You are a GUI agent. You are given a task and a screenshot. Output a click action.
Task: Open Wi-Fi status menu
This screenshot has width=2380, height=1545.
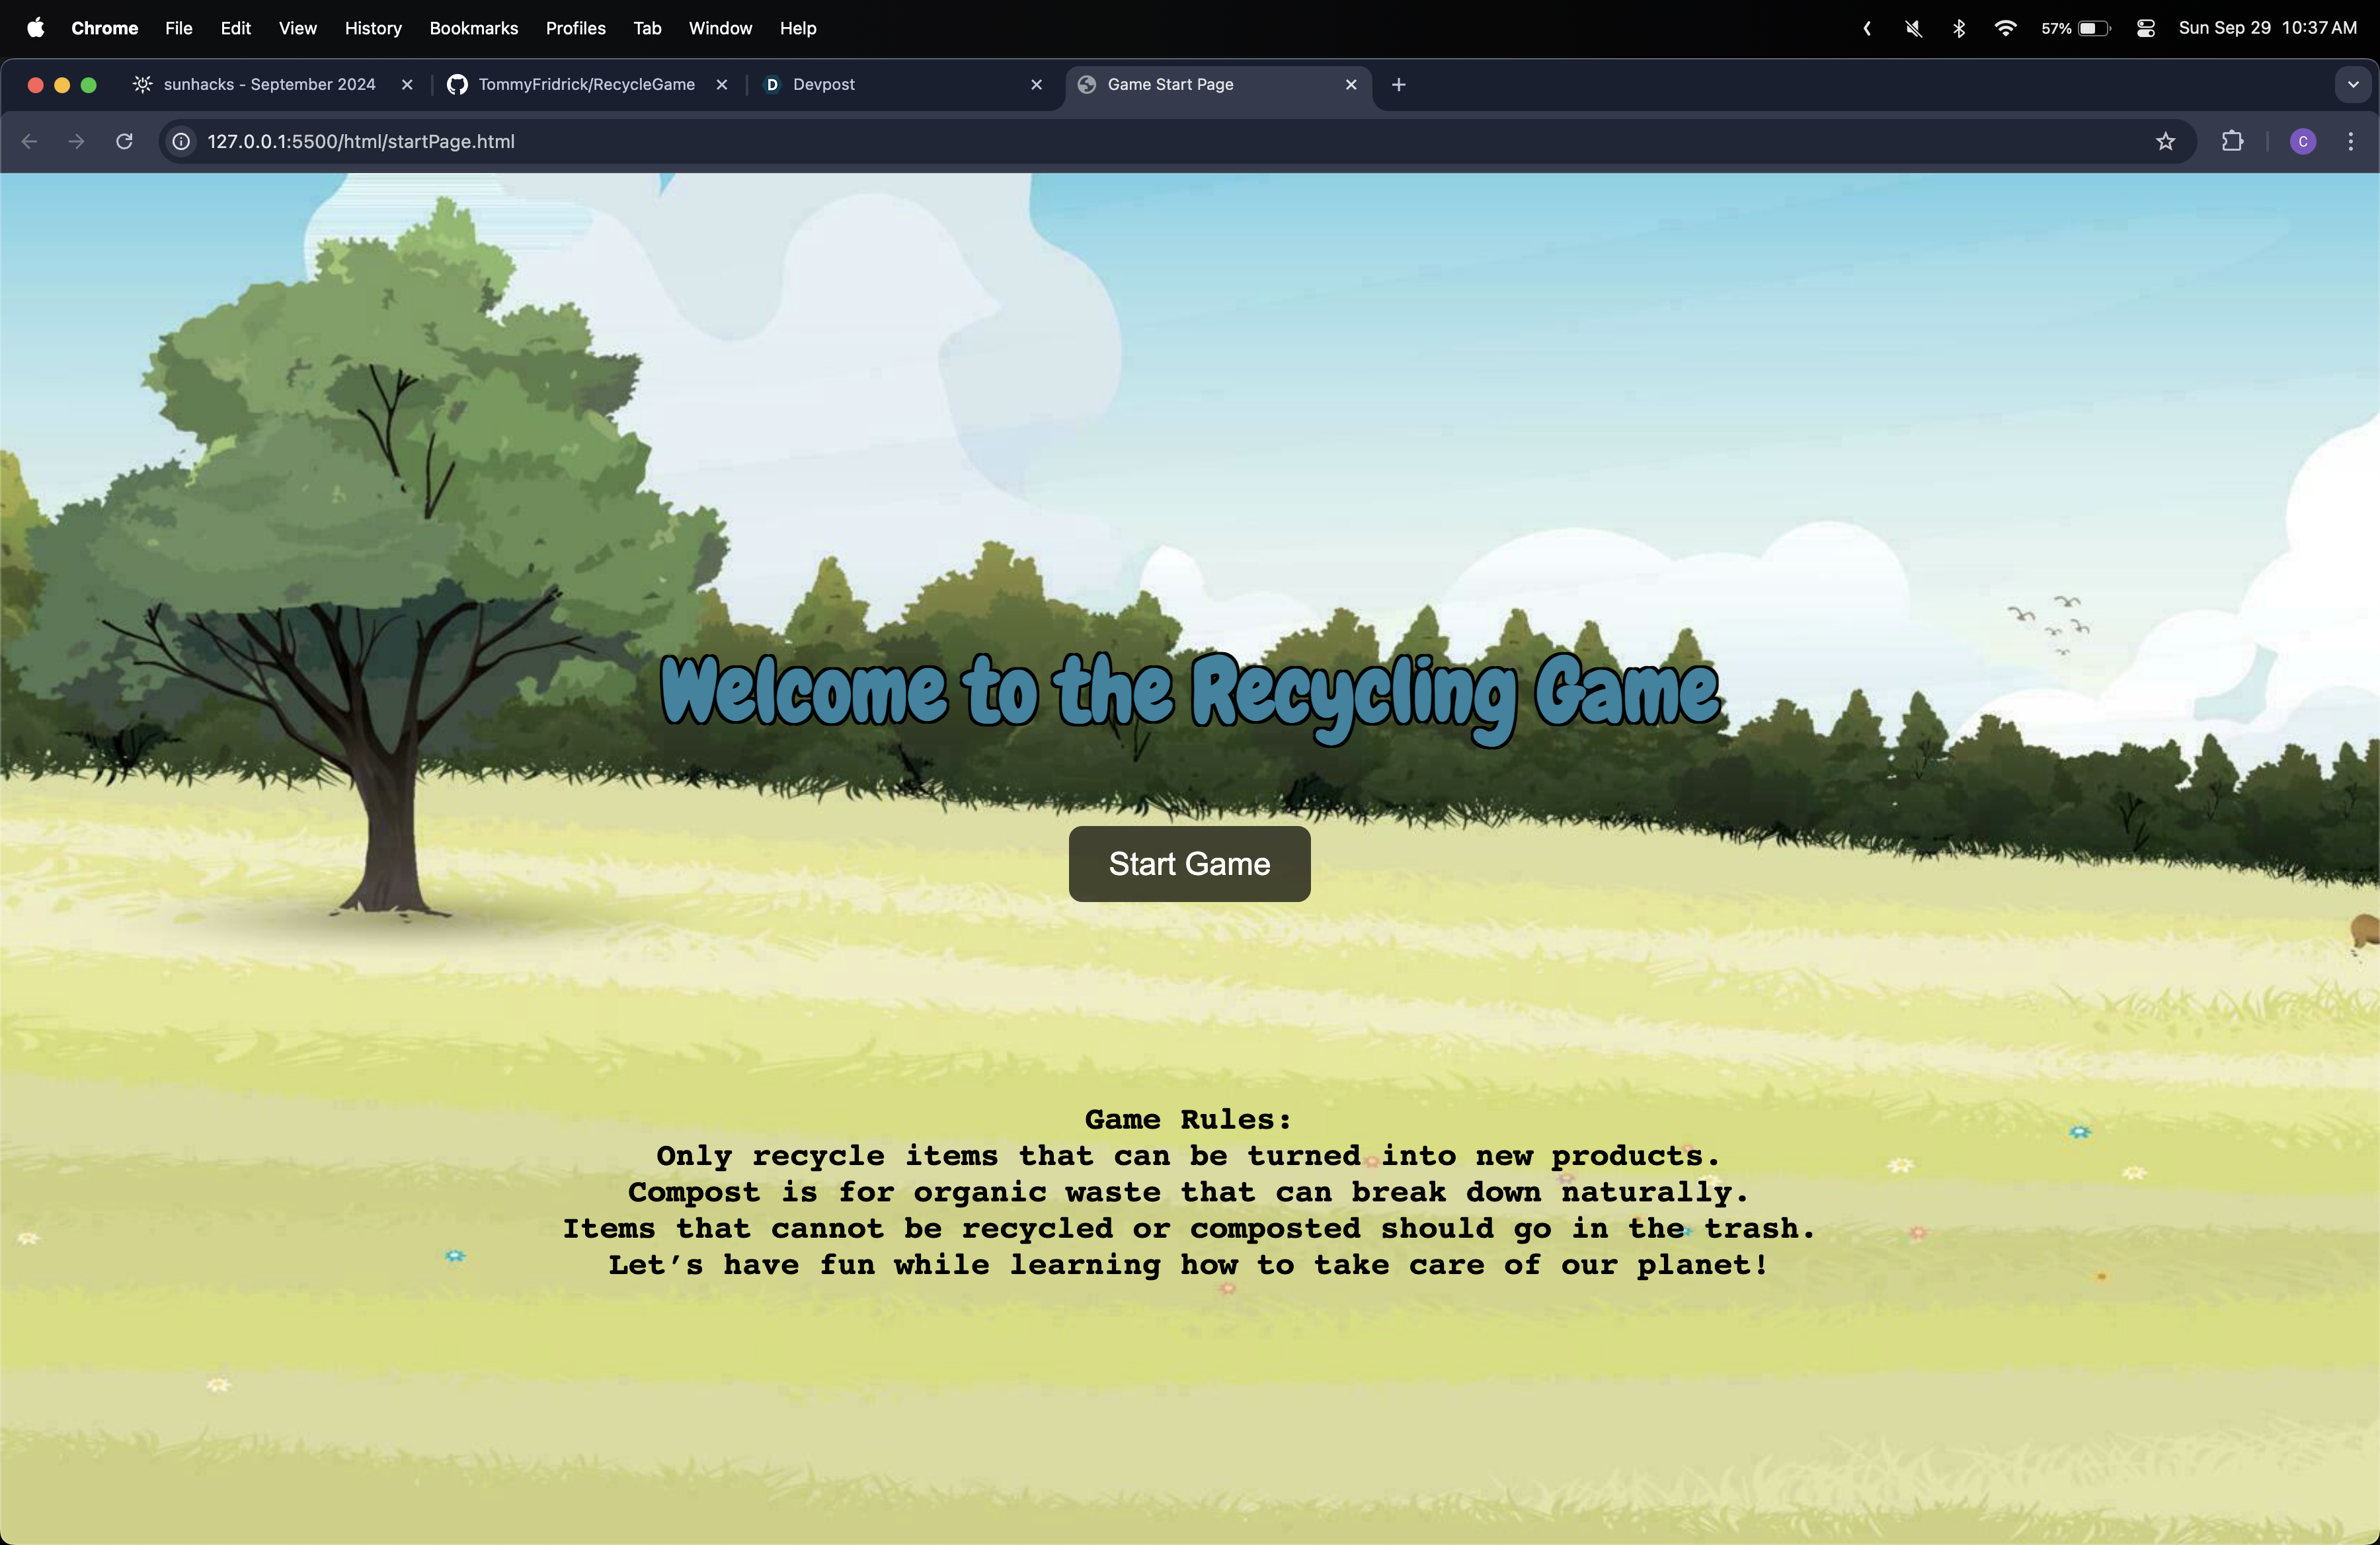point(2005,28)
